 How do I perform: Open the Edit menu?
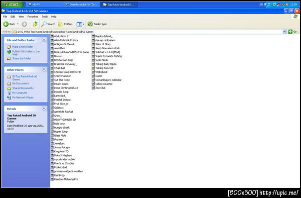click(13, 17)
